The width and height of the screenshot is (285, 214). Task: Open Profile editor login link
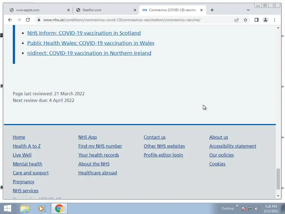coord(163,155)
